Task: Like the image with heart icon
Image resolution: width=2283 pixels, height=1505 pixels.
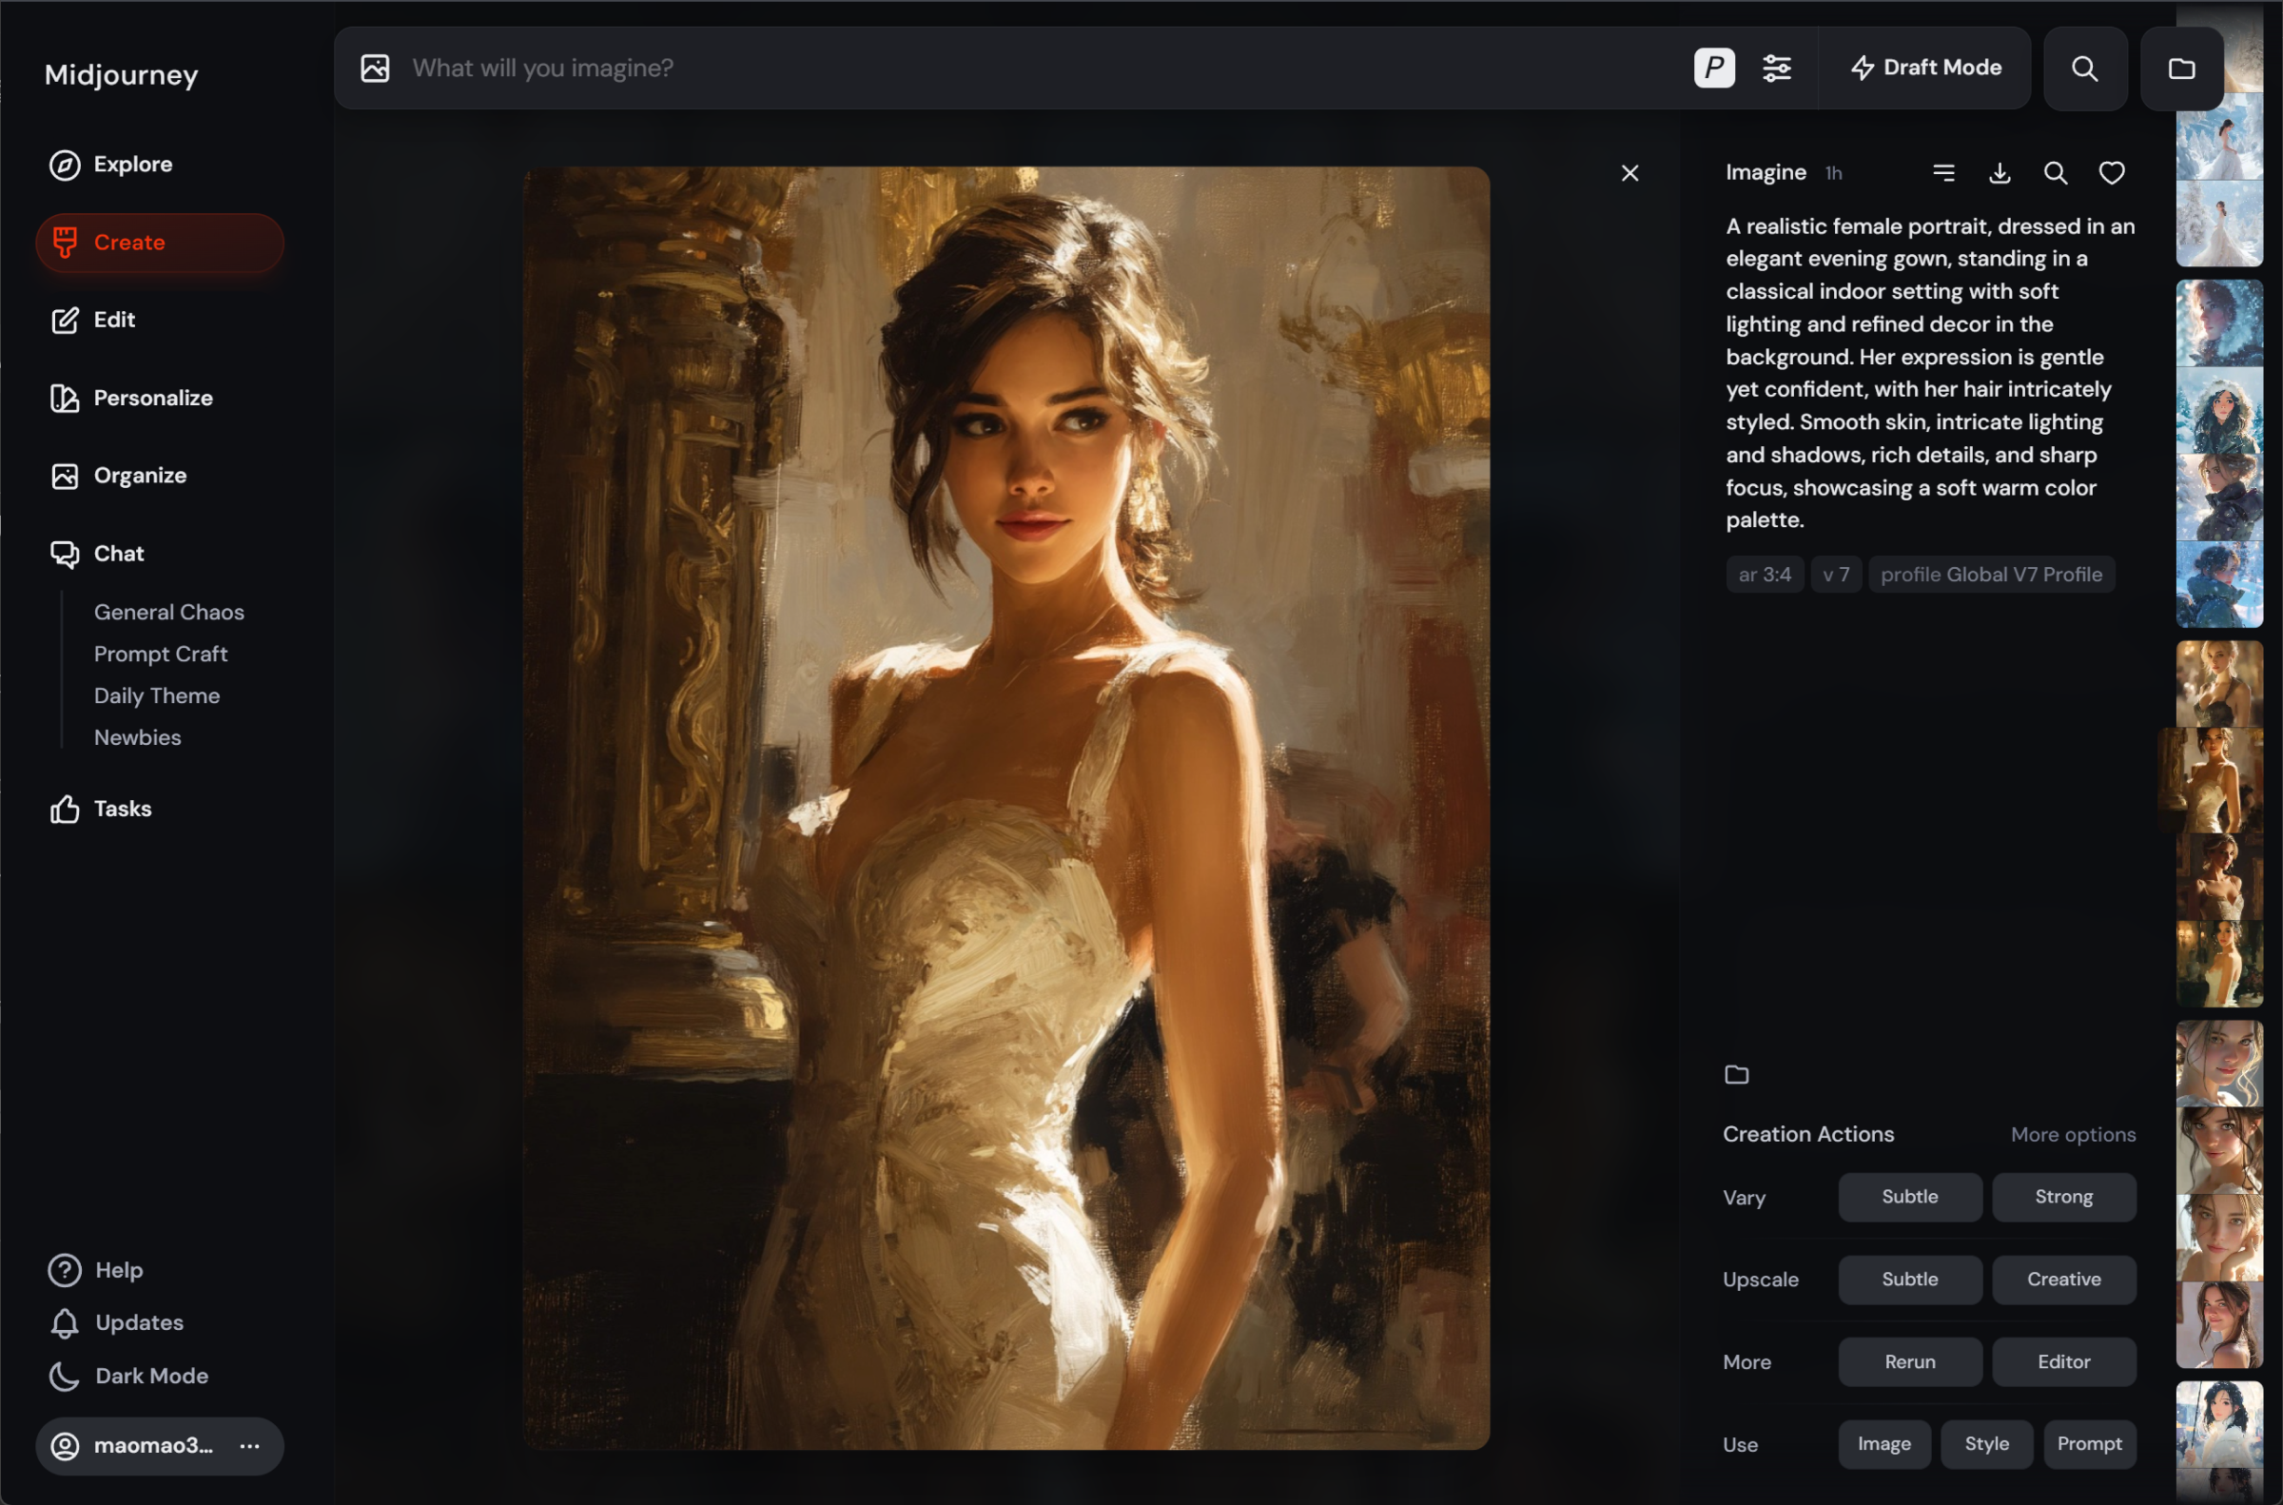Action: coord(2111,173)
